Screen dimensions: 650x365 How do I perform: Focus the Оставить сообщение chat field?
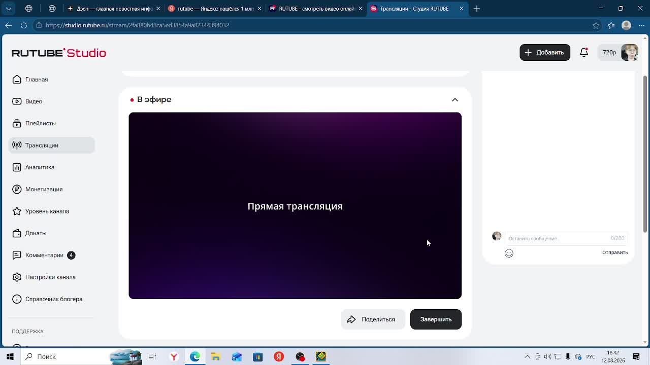coord(566,238)
